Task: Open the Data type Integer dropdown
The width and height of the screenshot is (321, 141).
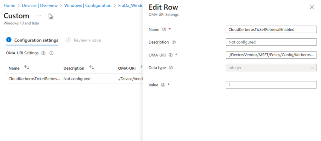Action: coord(271,68)
